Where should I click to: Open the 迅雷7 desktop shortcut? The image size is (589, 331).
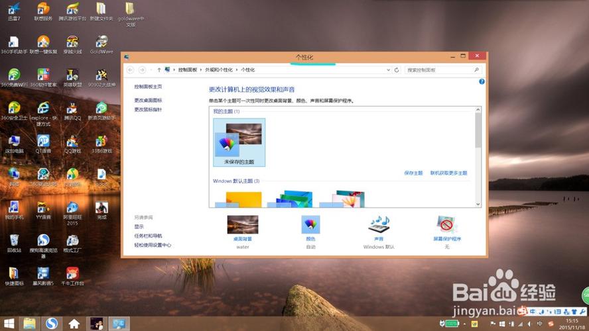[15, 12]
